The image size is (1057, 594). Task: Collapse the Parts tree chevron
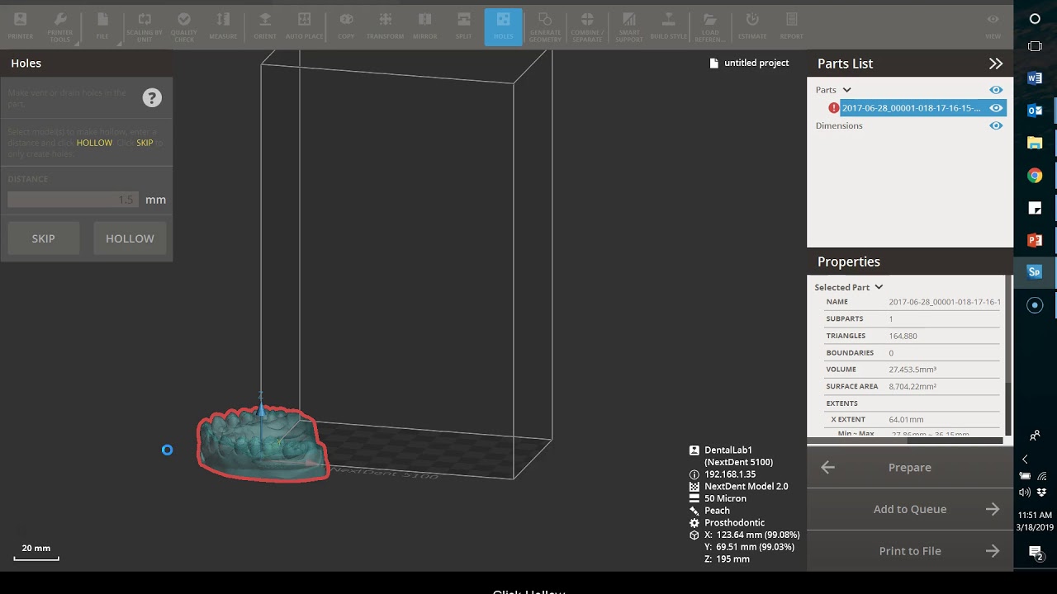(x=846, y=90)
